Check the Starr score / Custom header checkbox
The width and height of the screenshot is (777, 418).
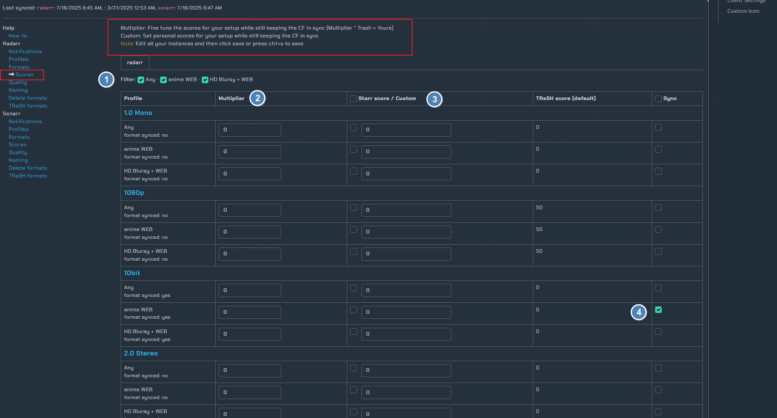[x=353, y=99]
